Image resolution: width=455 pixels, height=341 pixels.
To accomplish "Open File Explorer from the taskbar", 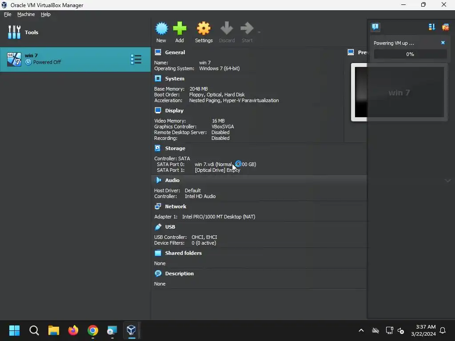I will 54,330.
